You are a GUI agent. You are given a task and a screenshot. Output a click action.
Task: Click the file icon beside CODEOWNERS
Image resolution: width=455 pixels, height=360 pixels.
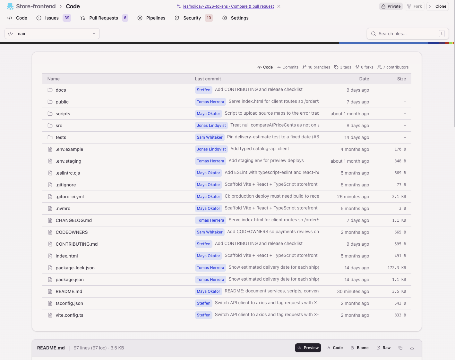coord(50,232)
